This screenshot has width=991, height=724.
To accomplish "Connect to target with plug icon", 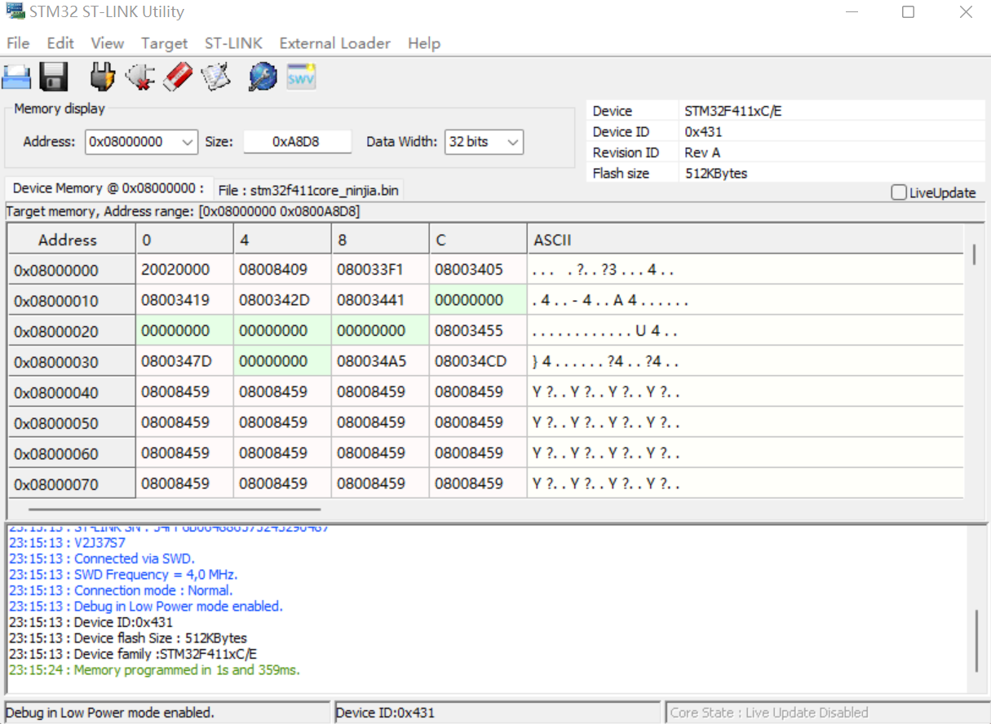I will pyautogui.click(x=102, y=77).
